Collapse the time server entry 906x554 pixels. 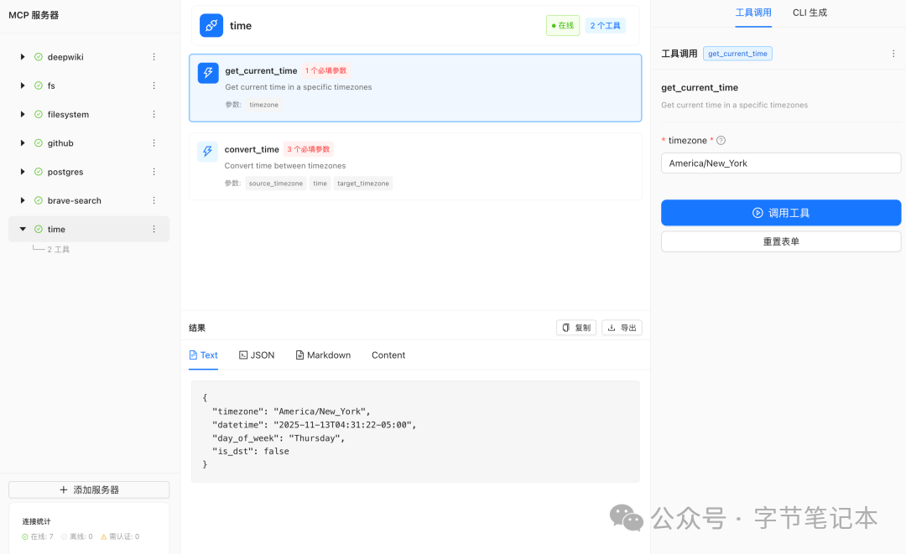pyautogui.click(x=23, y=229)
